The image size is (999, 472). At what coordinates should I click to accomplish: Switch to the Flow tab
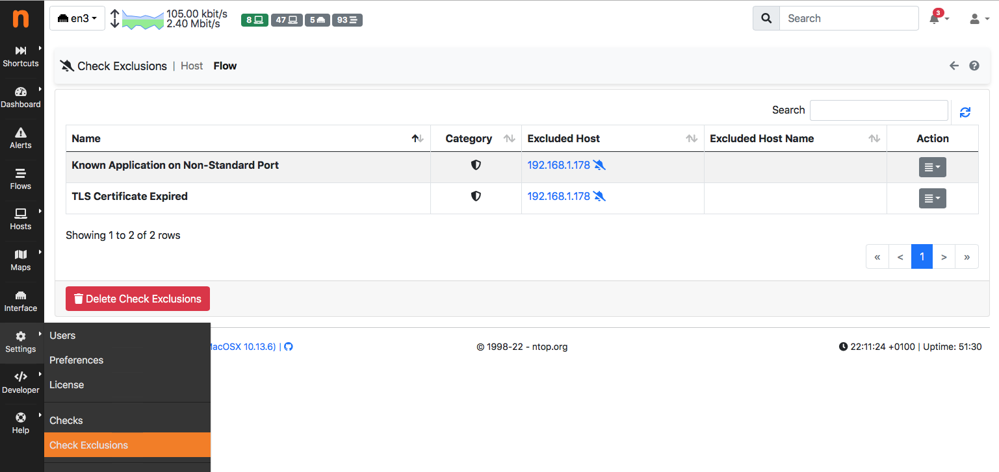point(225,66)
